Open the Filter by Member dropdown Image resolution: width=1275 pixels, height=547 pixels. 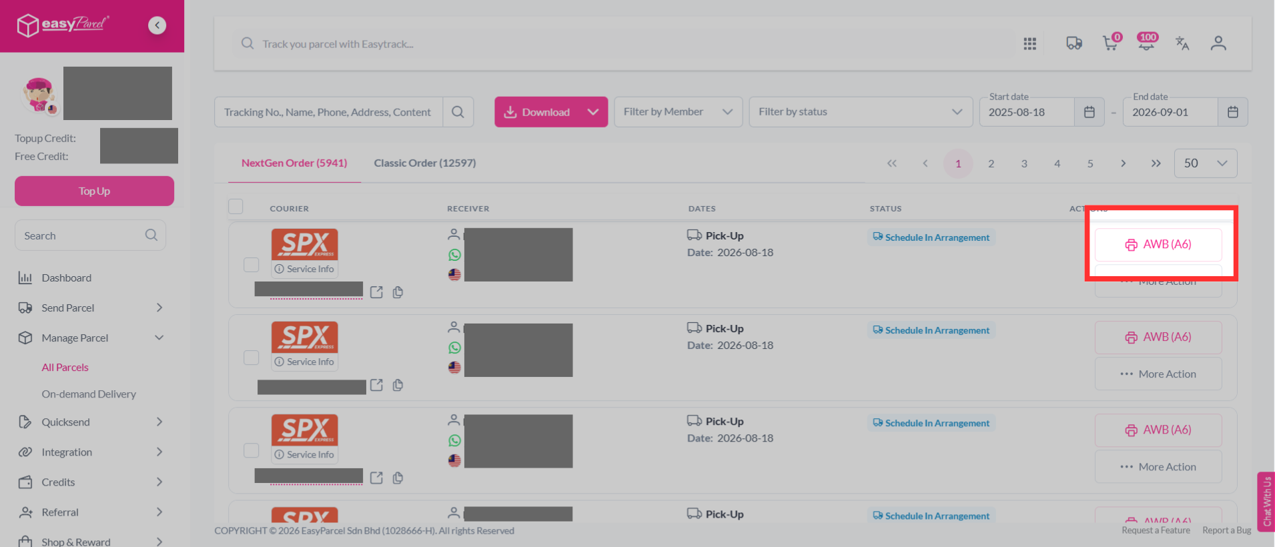click(678, 112)
